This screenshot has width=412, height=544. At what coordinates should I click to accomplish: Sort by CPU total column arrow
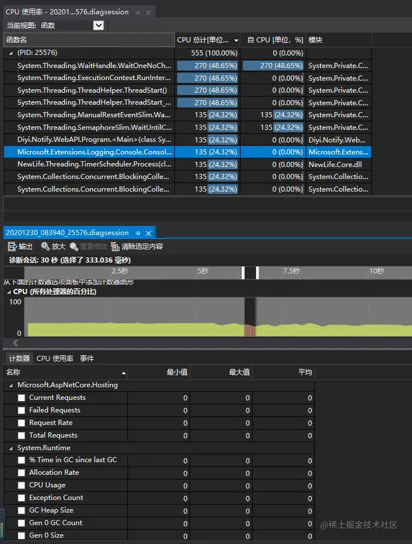click(237, 41)
